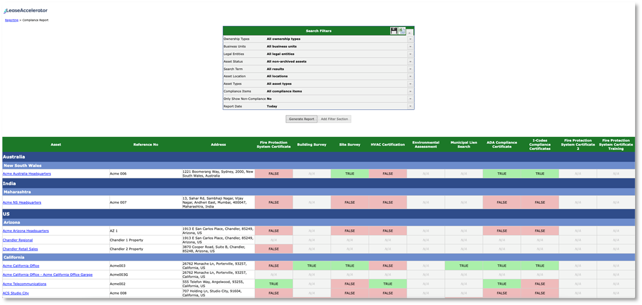Click the New South Wales region row
The width and height of the screenshot is (642, 305).
[318, 165]
